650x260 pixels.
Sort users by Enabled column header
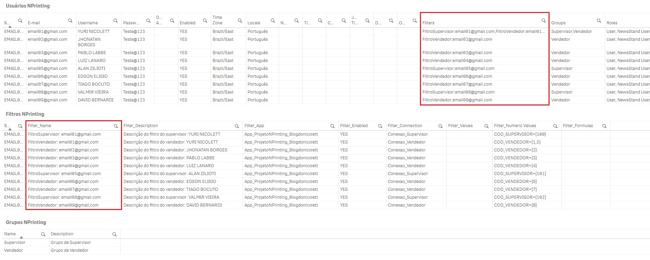(187, 23)
